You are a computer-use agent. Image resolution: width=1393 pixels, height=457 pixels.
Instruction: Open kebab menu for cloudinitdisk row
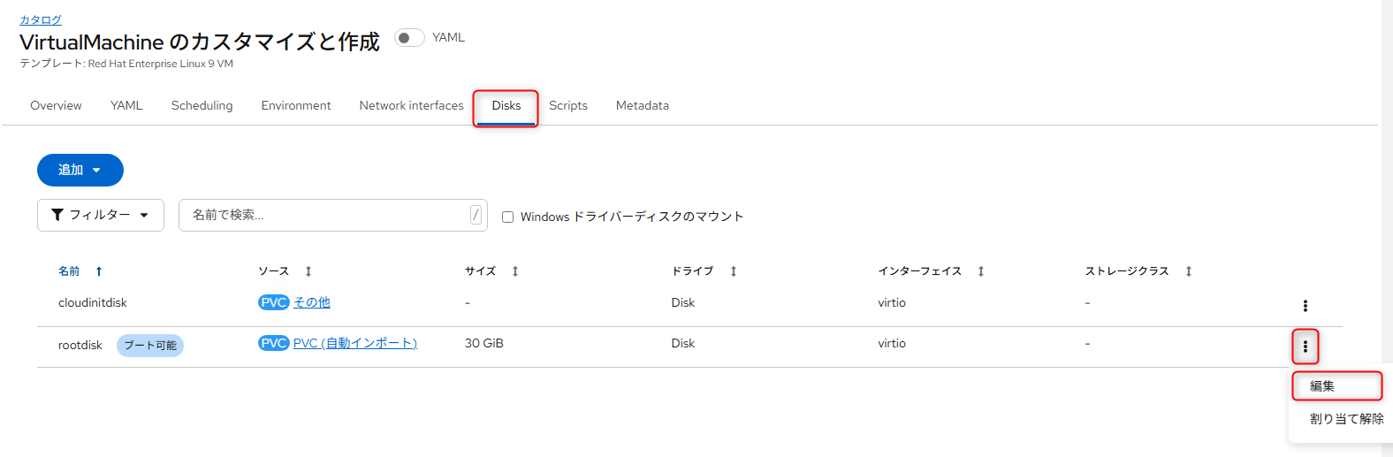[x=1305, y=306]
